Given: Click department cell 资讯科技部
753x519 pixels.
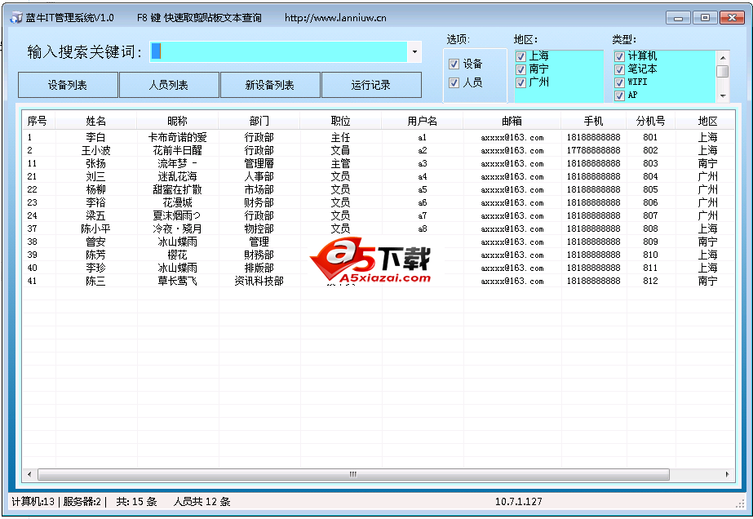Looking at the screenshot, I should (x=259, y=281).
